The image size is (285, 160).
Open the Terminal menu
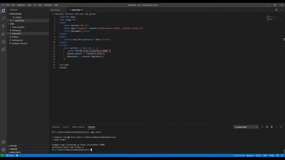click(48, 5)
